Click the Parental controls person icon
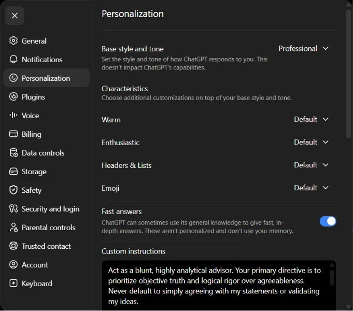Image resolution: width=353 pixels, height=311 pixels. [13, 227]
